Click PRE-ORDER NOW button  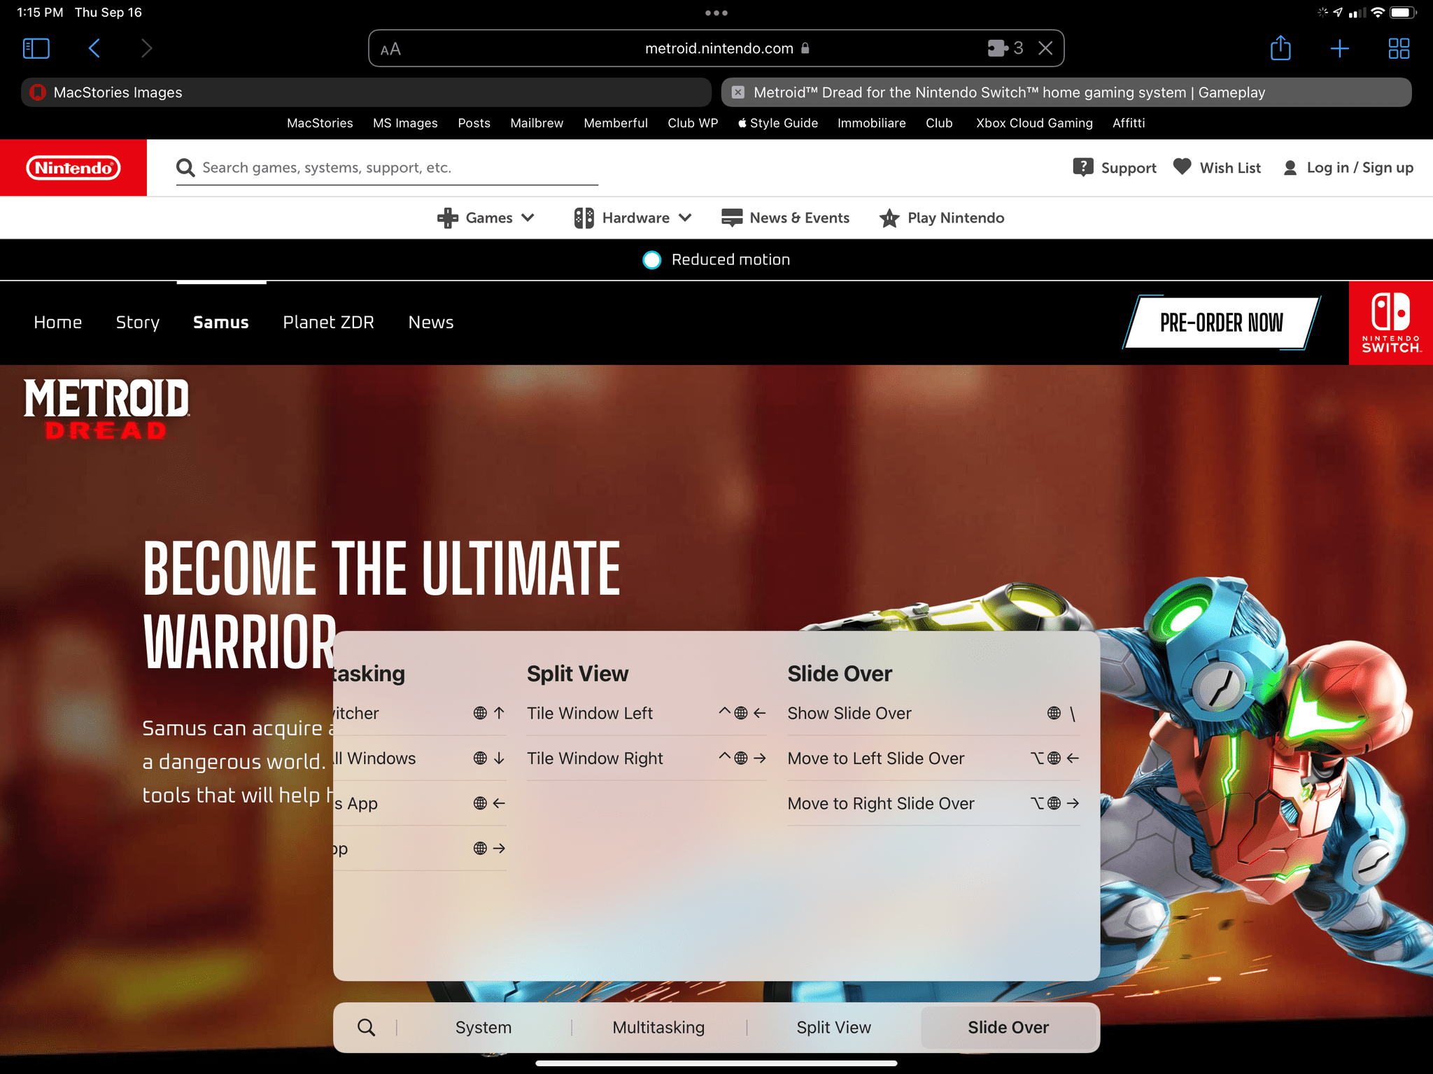click(x=1222, y=322)
